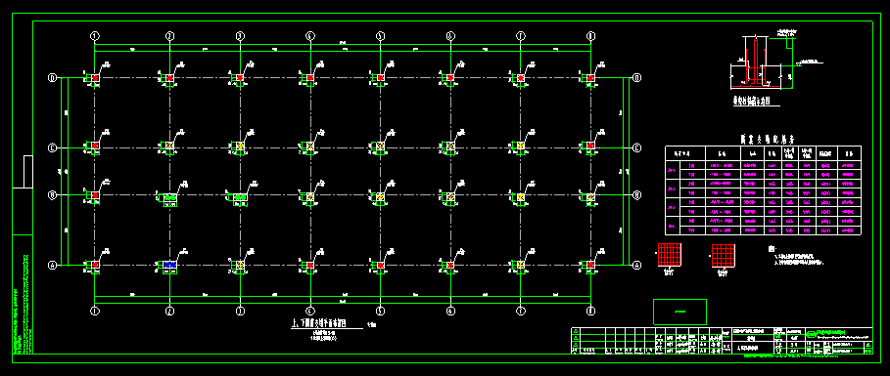The height and width of the screenshot is (376, 890).
Task: Pick the red footing at grid D-8
Action: [x=590, y=77]
